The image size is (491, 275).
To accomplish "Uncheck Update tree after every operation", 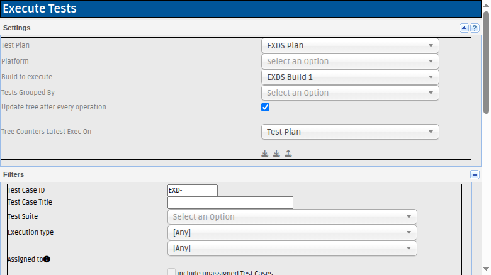I will 265,108.
